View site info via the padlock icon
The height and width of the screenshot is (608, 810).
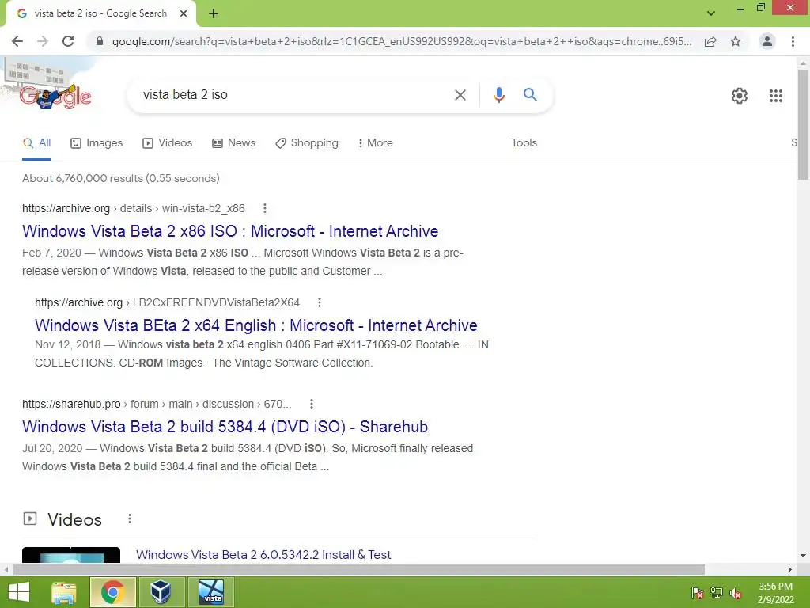coord(99,41)
